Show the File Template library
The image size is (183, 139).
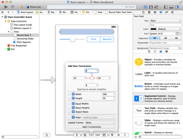click(x=149, y=51)
